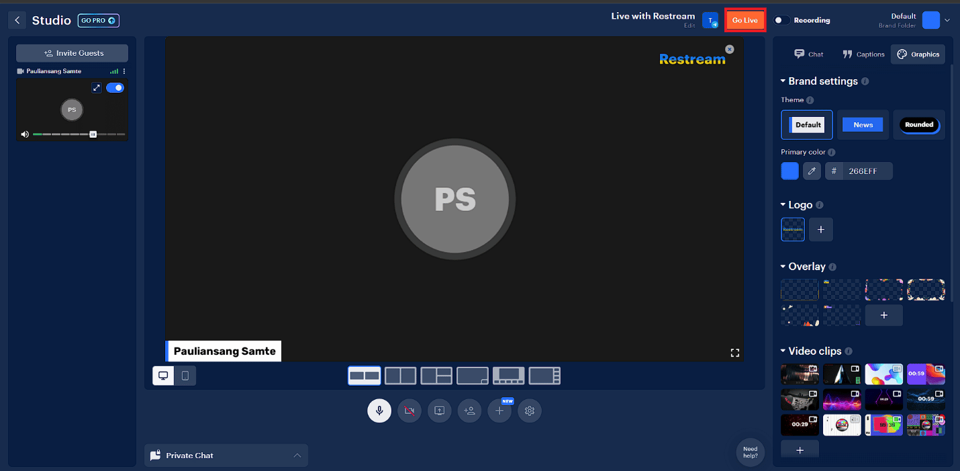Toggle Pauliansang Samte on-stage switch
Screen dimensions: 960x471
115,88
